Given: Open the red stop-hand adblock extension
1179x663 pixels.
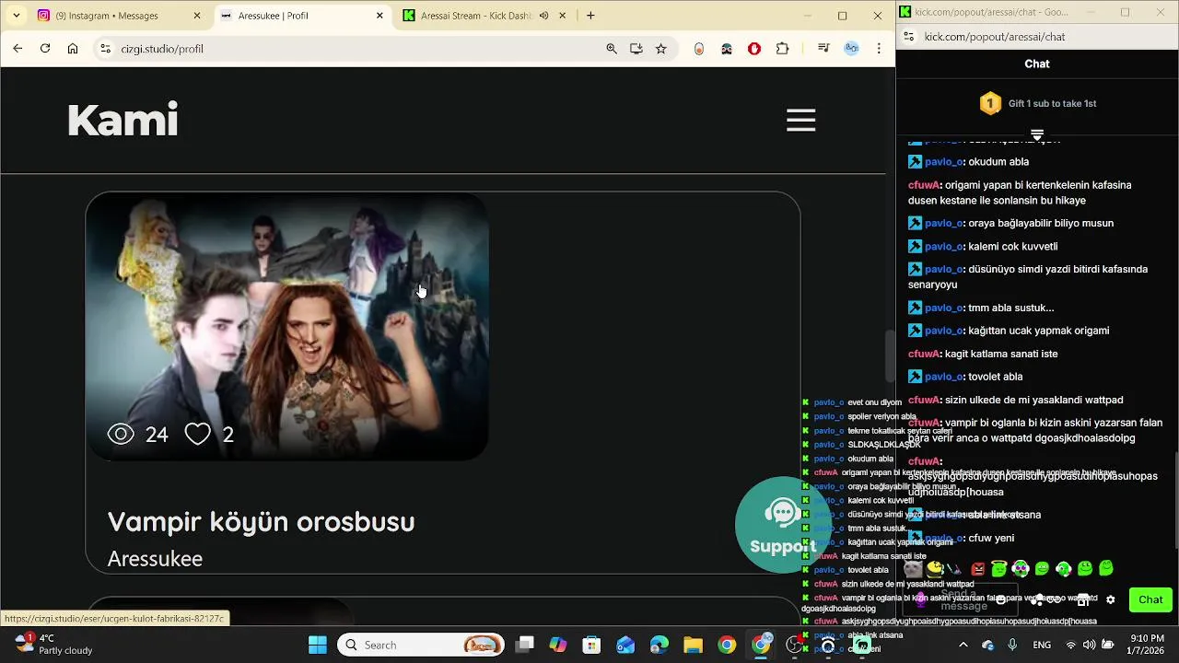Looking at the screenshot, I should pyautogui.click(x=754, y=49).
